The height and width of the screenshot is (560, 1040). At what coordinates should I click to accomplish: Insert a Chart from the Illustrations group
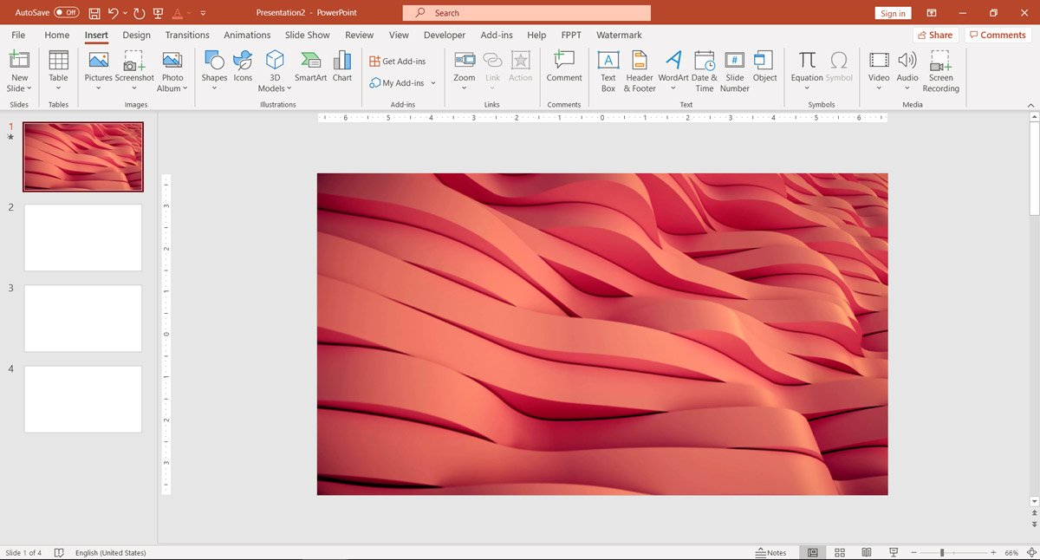[342, 67]
